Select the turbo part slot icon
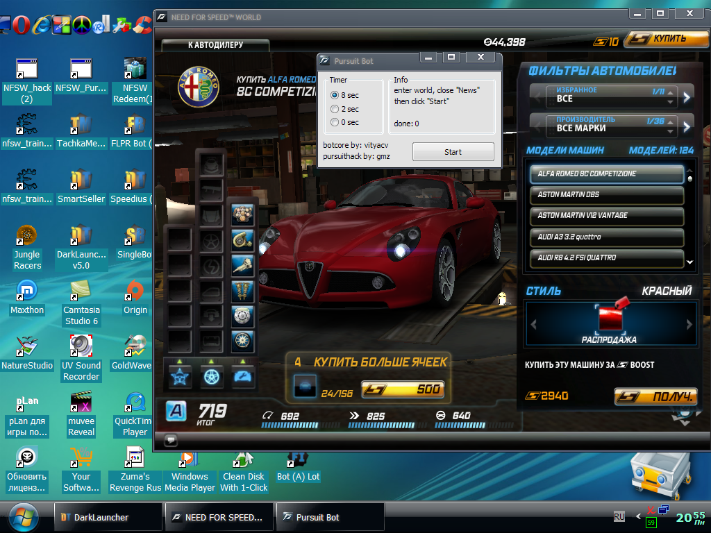This screenshot has width=711, height=533. coord(242,240)
